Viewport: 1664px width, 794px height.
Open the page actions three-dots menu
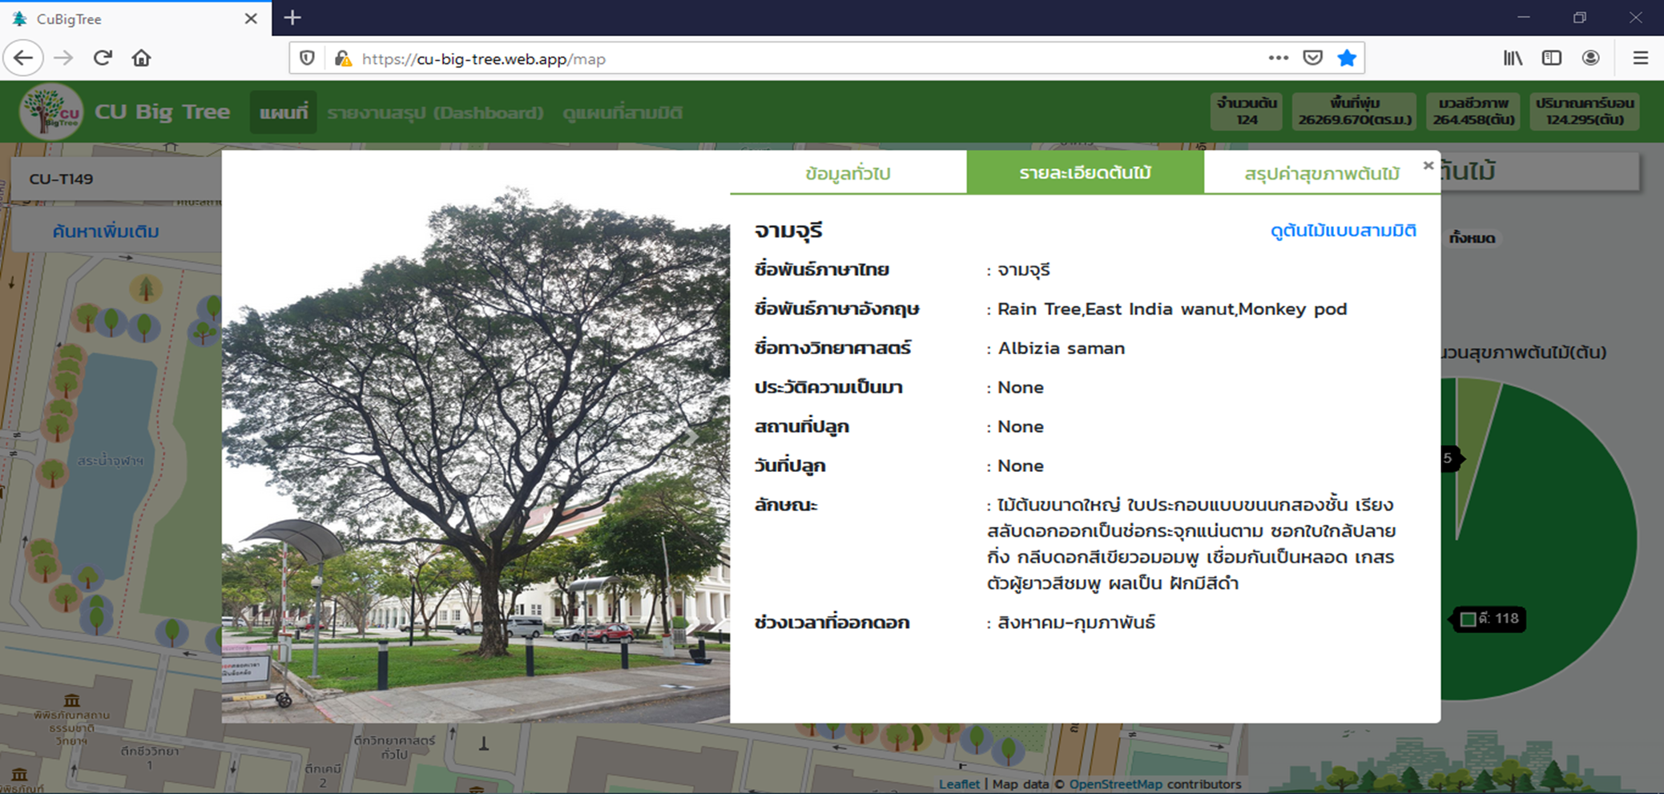(x=1278, y=58)
